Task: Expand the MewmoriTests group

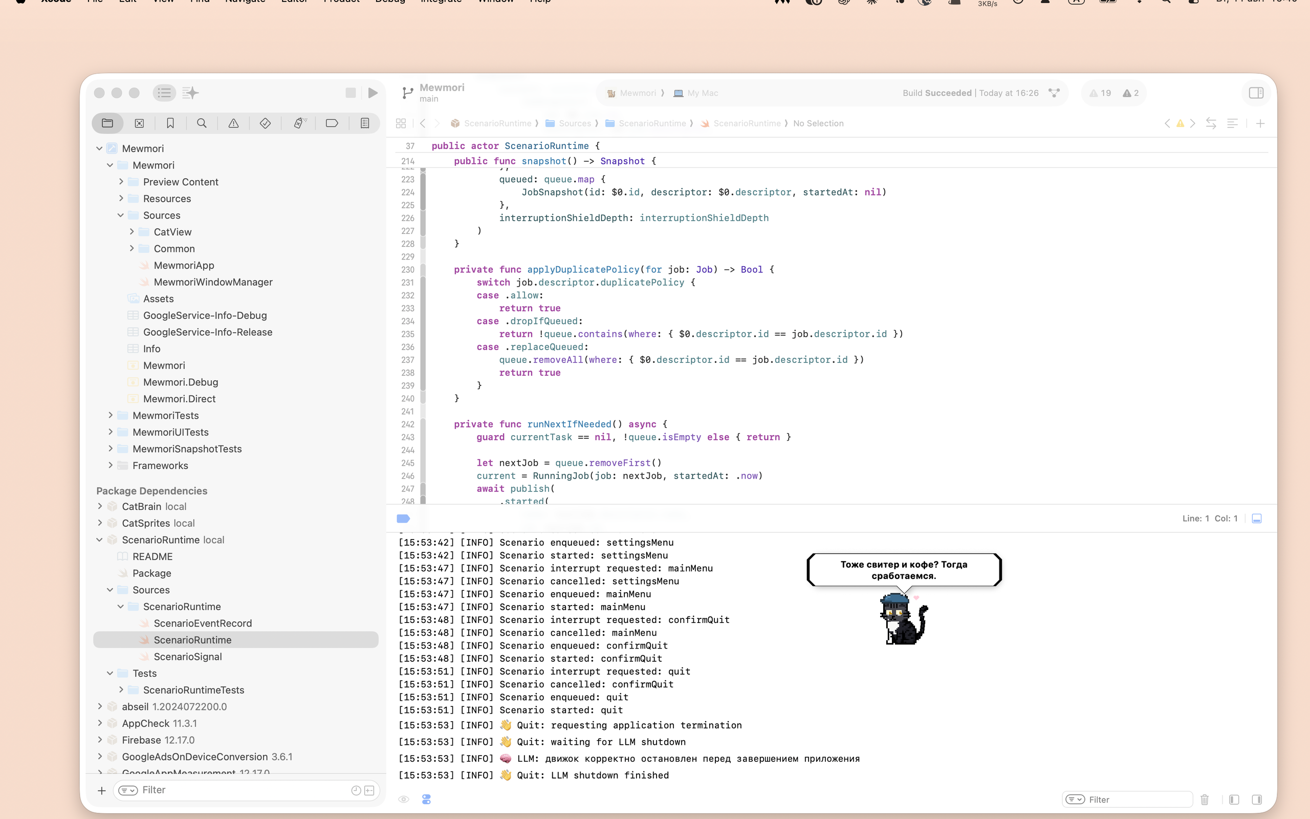Action: tap(111, 416)
